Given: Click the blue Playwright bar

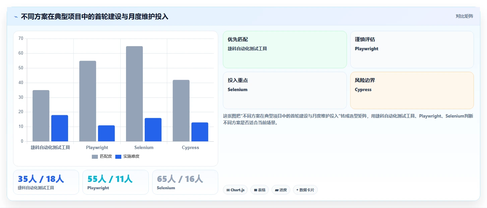Looking at the screenshot, I should (x=106, y=133).
